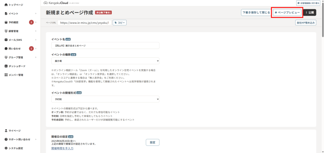Expand the イベント sidebar chevron

36,14
